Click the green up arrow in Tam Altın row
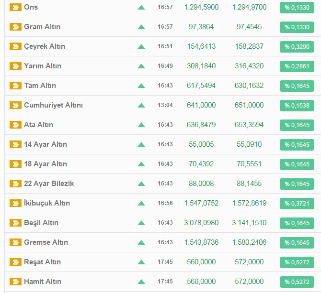The height and width of the screenshot is (293, 321). point(141,86)
